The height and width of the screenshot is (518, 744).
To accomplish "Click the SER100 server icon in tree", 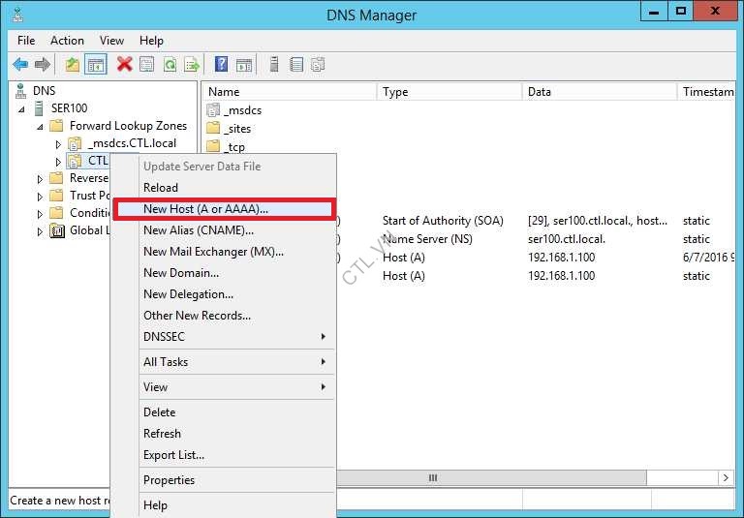I will pos(40,108).
